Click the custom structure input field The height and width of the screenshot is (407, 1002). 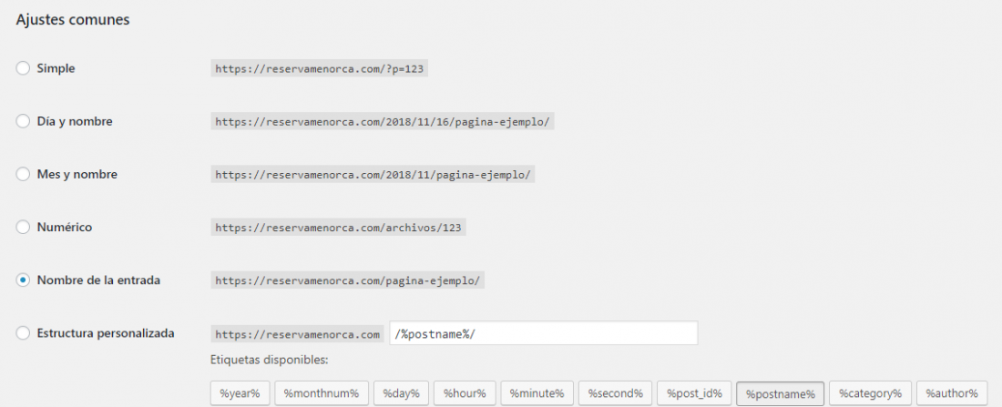[543, 333]
